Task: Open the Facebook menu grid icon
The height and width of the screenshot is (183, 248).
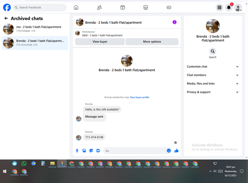Action: (x=219, y=7)
